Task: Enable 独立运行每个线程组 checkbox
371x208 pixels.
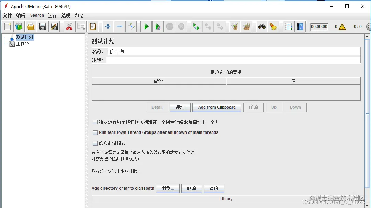Action: (95, 122)
